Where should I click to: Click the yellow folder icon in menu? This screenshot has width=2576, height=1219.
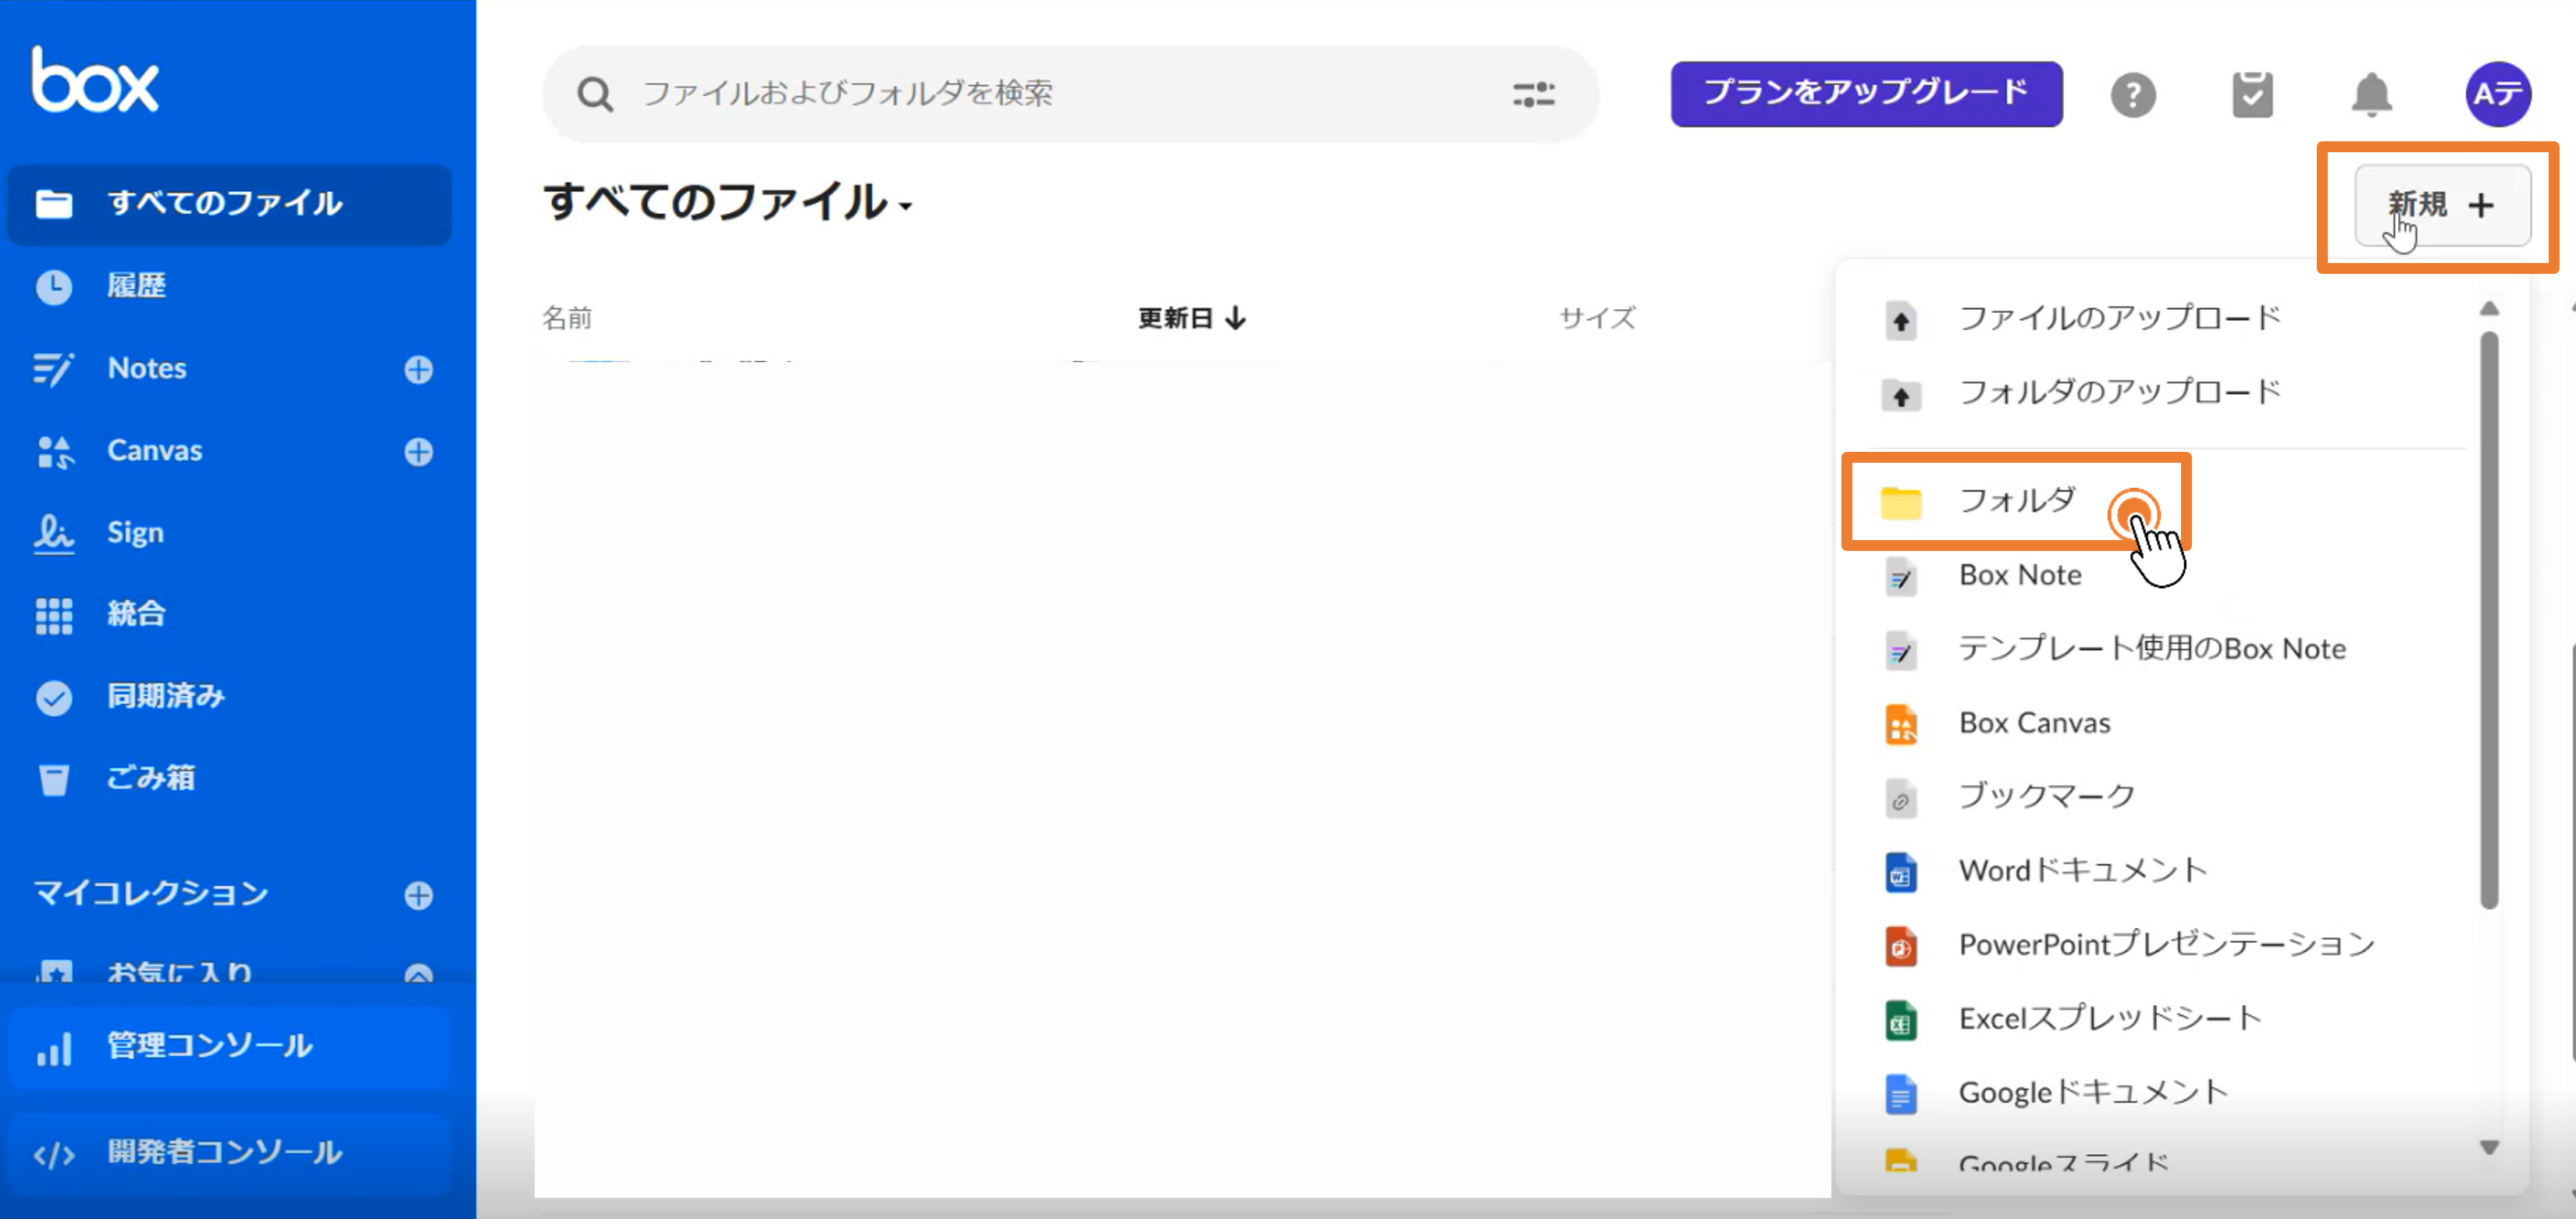1900,502
